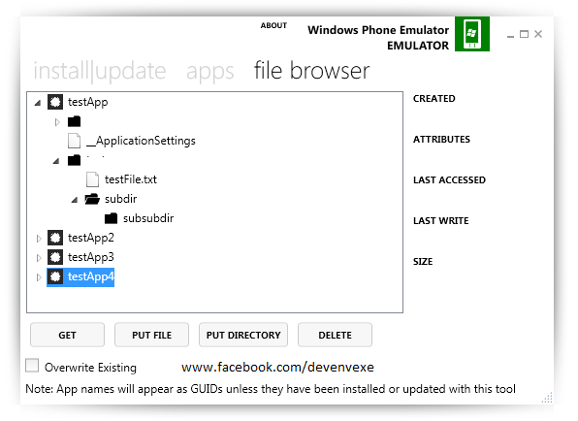Select testFile.txt in the tree
The height and width of the screenshot is (421, 578).
131,179
